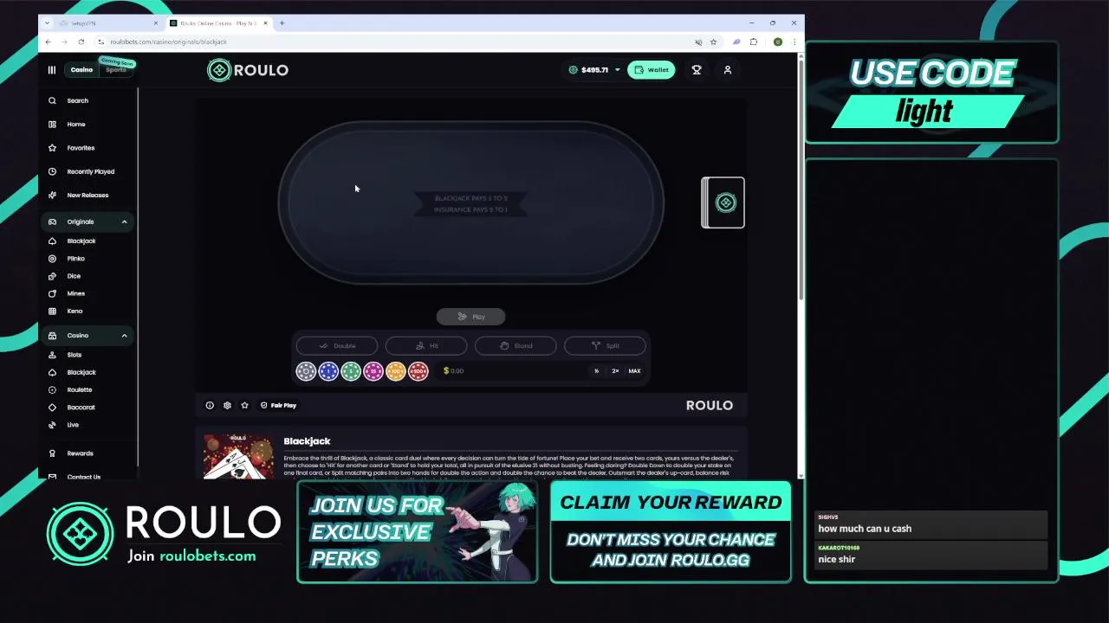Click the Blackjack game thumbnail

tap(238, 456)
